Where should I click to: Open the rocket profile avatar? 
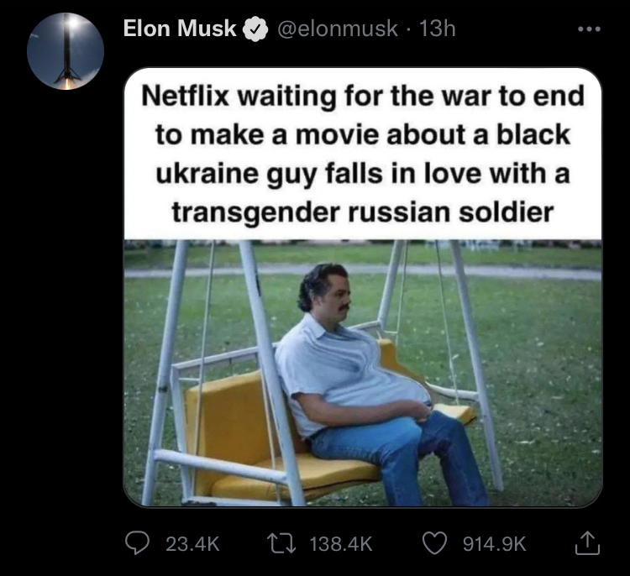click(66, 51)
